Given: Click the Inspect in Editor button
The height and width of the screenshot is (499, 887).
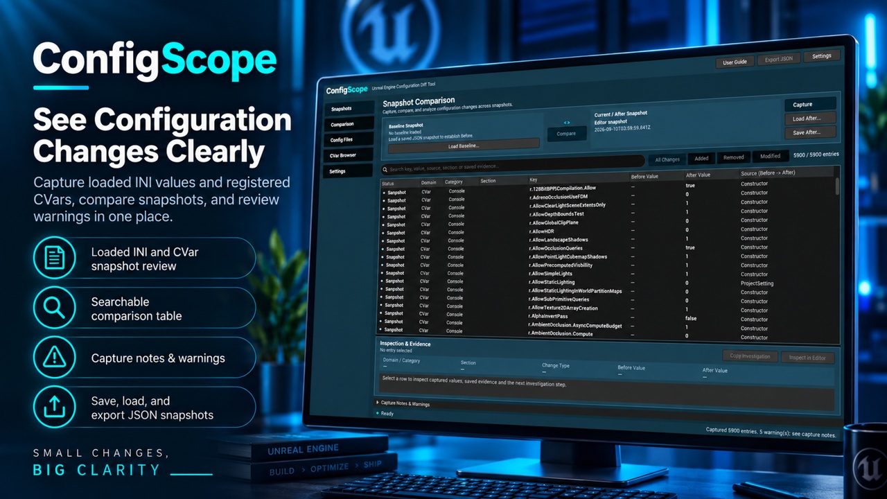Looking at the screenshot, I should click(807, 358).
